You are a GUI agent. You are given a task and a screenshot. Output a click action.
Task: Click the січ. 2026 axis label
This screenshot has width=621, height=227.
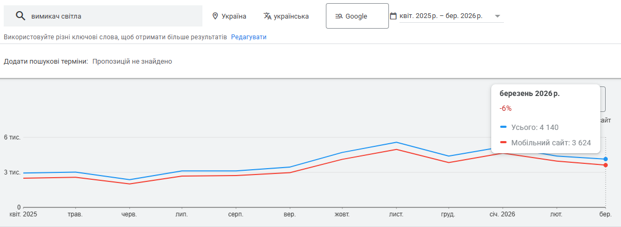(x=501, y=214)
